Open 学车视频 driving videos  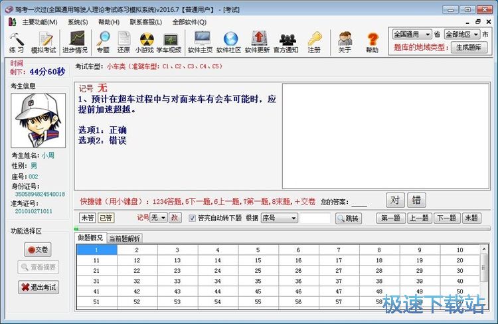coord(169,42)
